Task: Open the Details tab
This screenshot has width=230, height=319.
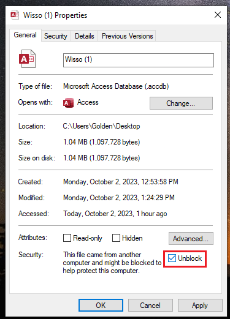Action: 85,36
